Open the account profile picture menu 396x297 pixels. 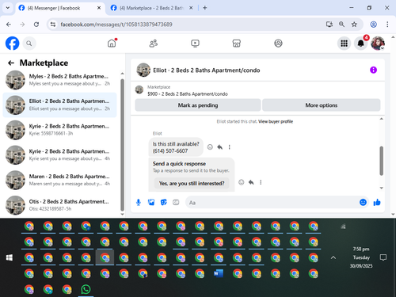click(378, 44)
